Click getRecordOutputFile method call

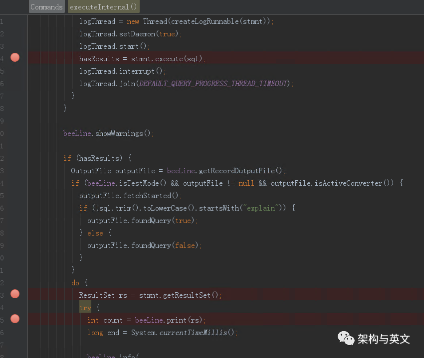pos(237,171)
